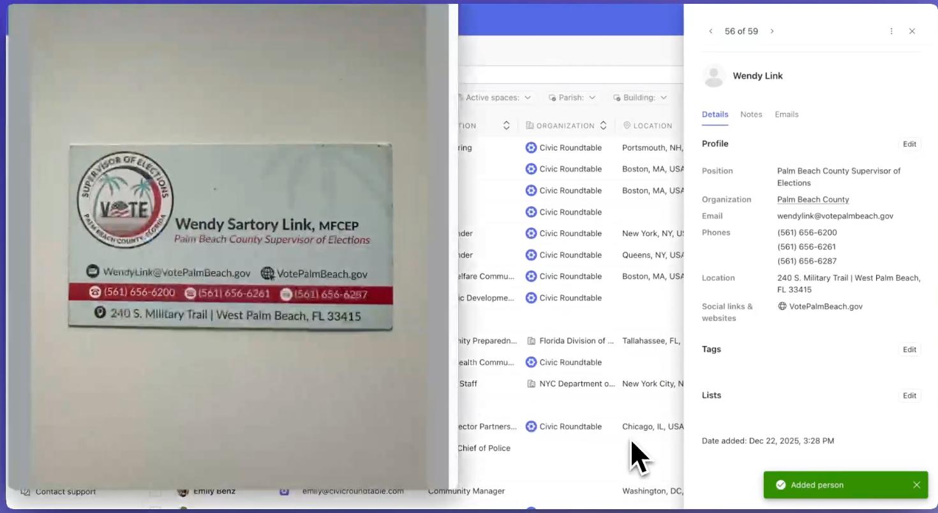The height and width of the screenshot is (513, 938).
Task: Click the pin icon in the Location header
Action: (x=627, y=126)
